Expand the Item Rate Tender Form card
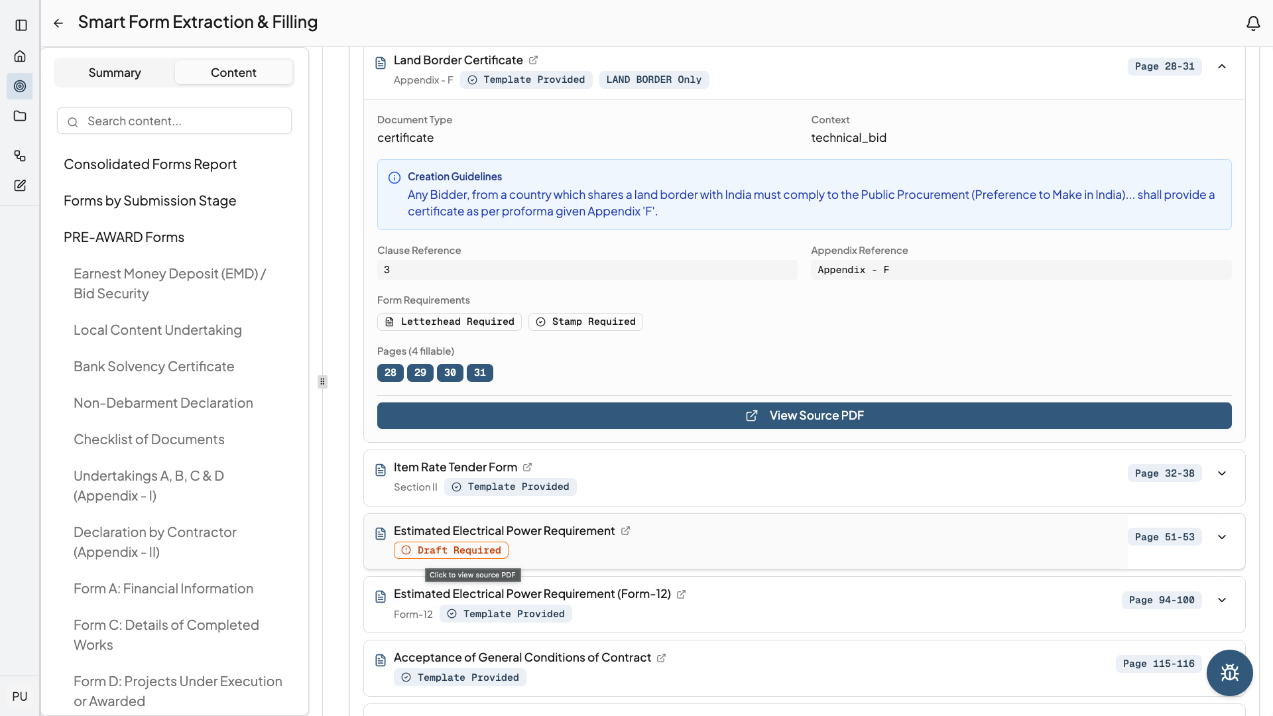The image size is (1273, 716). (1222, 473)
